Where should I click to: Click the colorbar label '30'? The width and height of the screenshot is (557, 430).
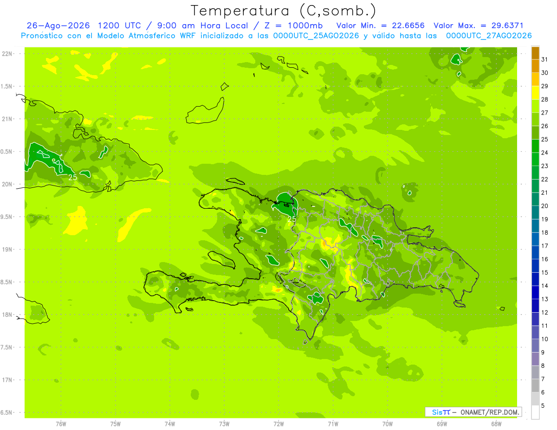pos(545,73)
